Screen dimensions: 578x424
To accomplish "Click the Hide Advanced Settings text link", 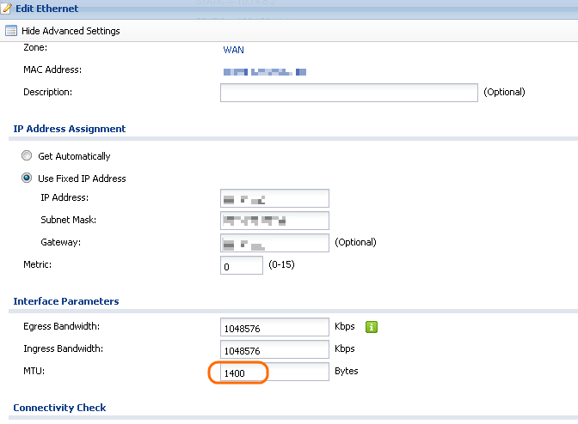I will pos(71,31).
